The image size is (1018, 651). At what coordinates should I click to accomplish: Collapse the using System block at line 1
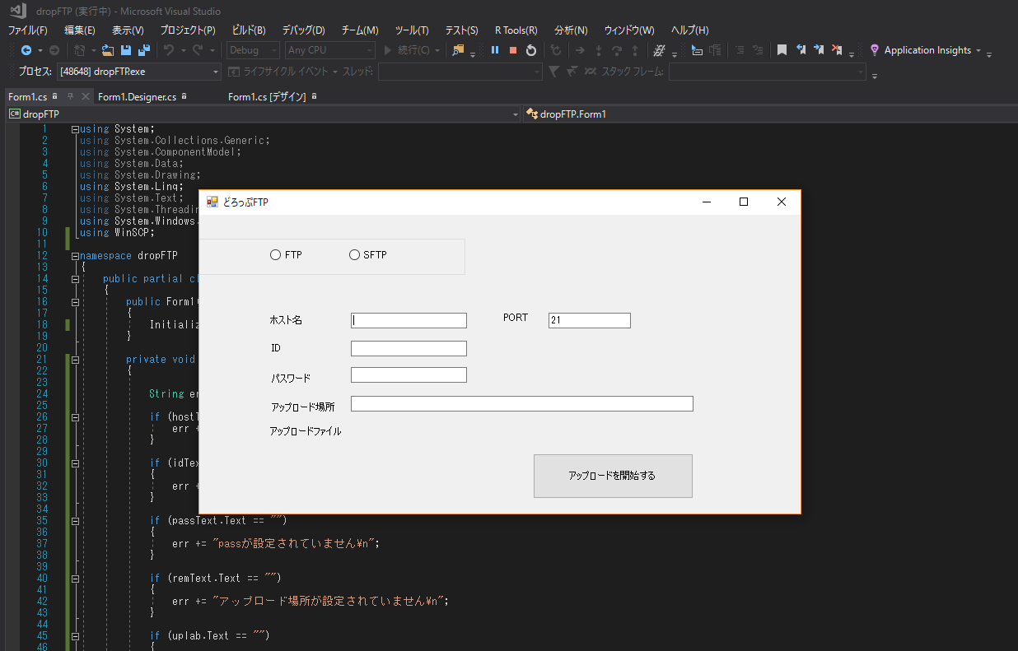point(75,129)
